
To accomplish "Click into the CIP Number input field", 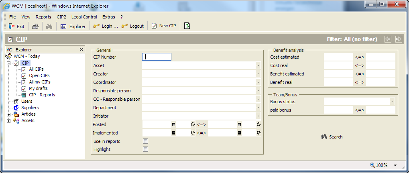I will tap(157, 57).
